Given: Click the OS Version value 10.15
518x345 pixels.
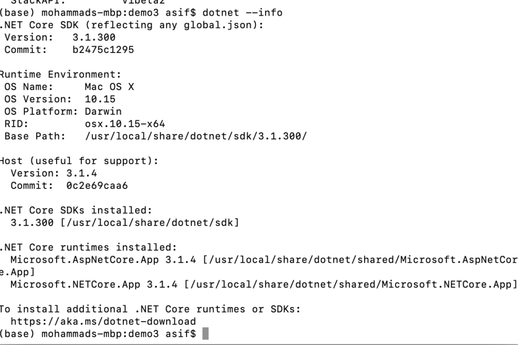Looking at the screenshot, I should coord(100,99).
